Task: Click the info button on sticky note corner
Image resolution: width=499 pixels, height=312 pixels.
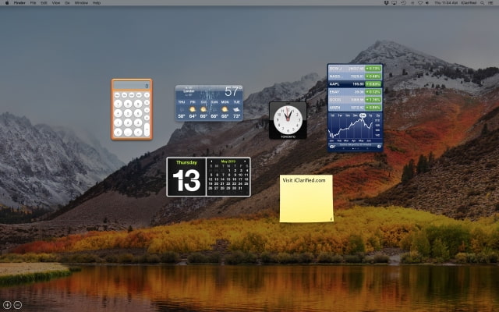Action: pos(329,218)
